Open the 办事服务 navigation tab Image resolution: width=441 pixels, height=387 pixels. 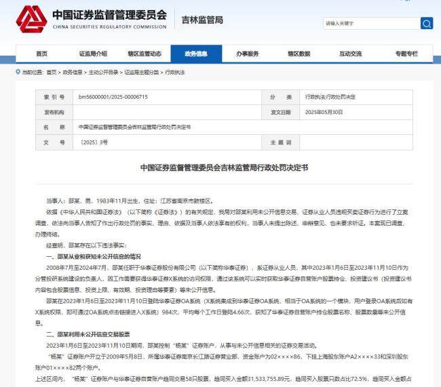(x=248, y=54)
